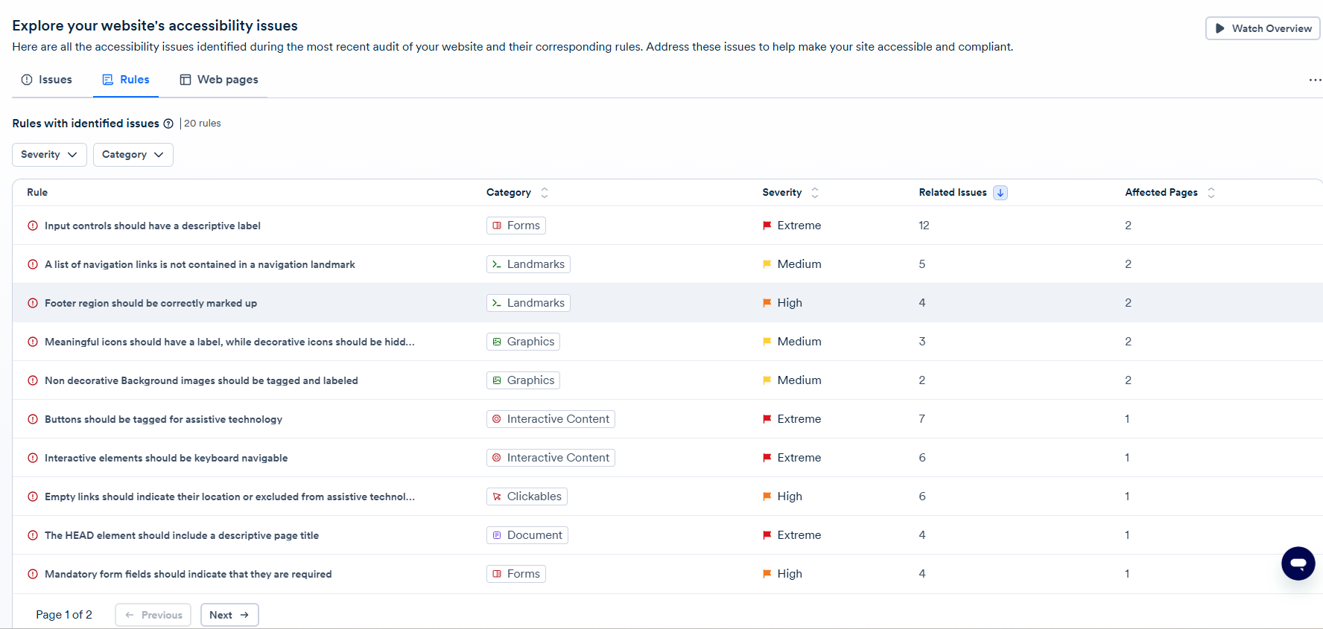The height and width of the screenshot is (629, 1323).
Task: Toggle Related Issues sort arrow
Action: coord(1000,193)
